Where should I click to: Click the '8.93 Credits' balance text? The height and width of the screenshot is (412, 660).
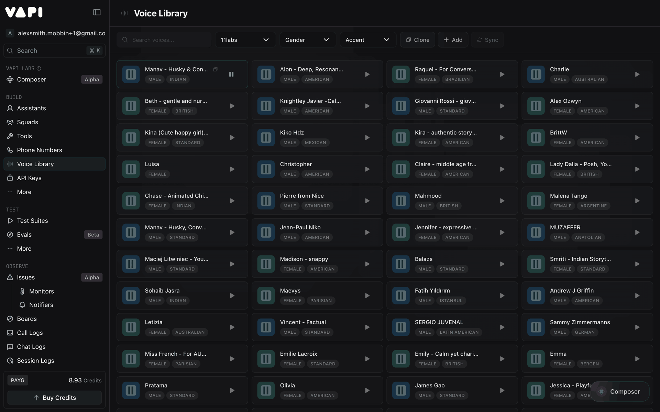85,380
